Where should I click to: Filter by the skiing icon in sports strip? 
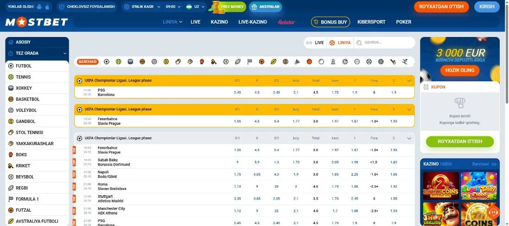coord(405,61)
